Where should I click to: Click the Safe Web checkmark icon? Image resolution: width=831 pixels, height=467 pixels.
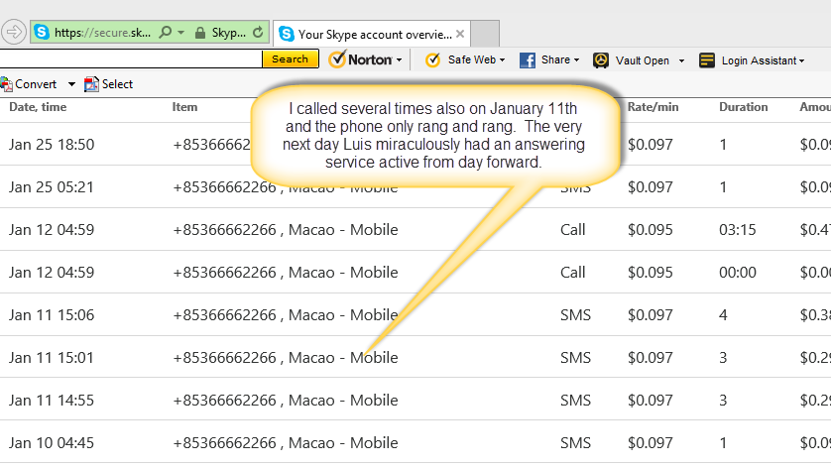pyautogui.click(x=432, y=60)
